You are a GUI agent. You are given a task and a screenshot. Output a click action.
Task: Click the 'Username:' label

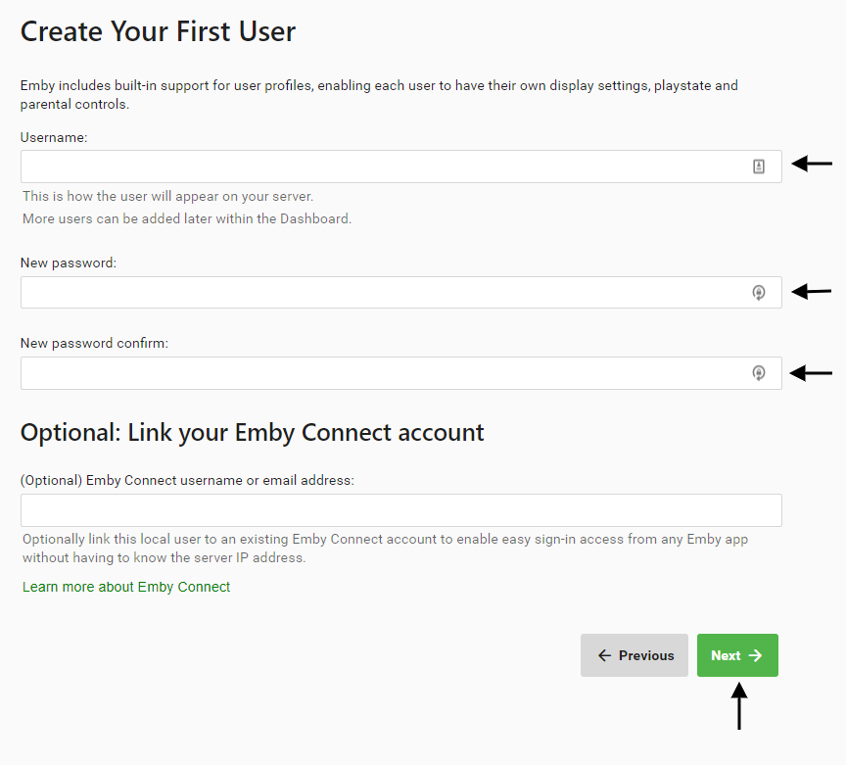(x=54, y=138)
